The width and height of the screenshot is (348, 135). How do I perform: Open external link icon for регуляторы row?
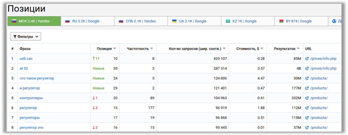point(307,118)
